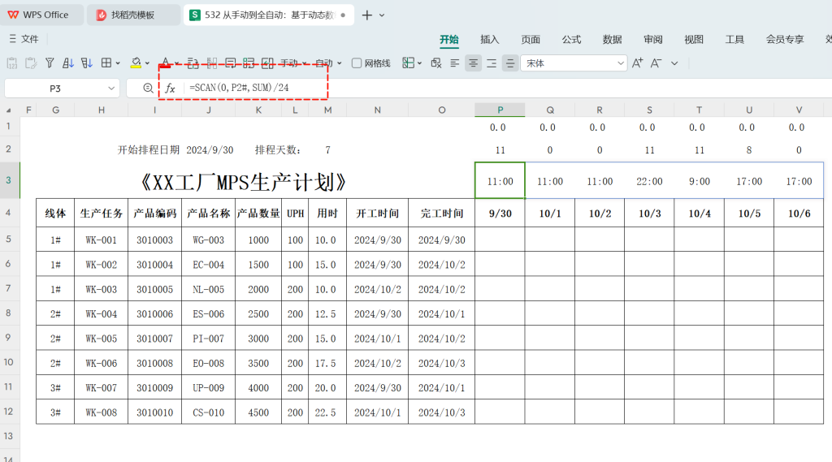This screenshot has width=832, height=462.
Task: Switch to the 会员专享 tab
Action: tap(785, 39)
